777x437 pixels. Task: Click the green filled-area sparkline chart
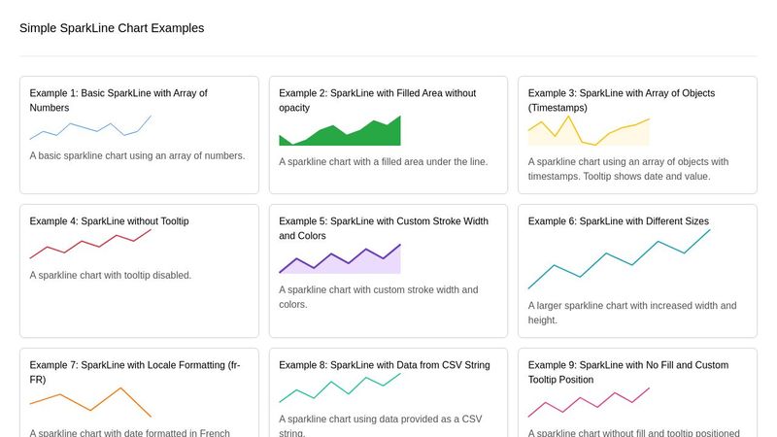(x=340, y=130)
